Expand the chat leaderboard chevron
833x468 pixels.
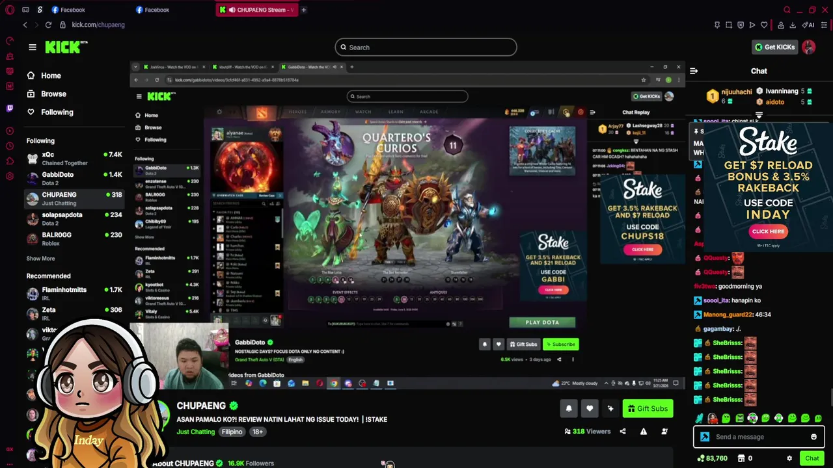759,115
